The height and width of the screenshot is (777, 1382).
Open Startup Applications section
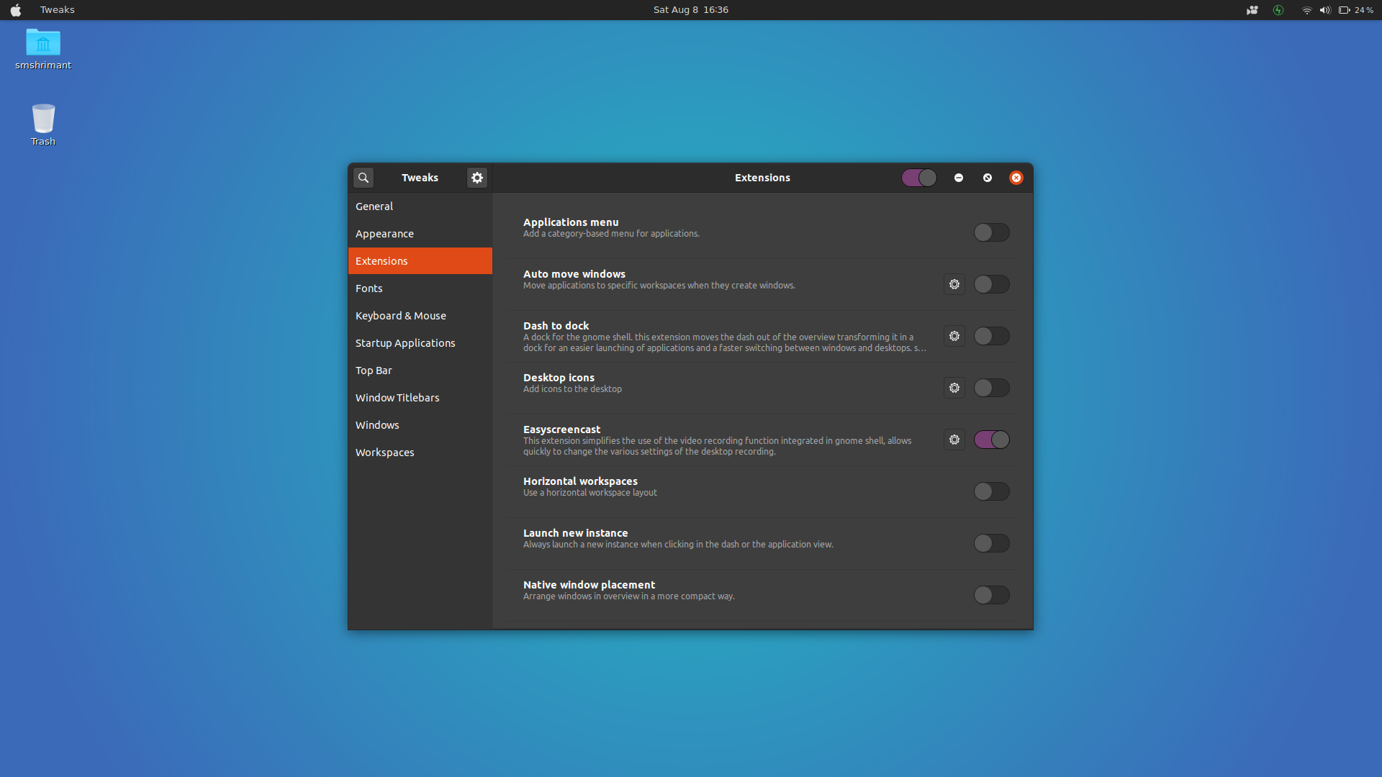coord(420,343)
